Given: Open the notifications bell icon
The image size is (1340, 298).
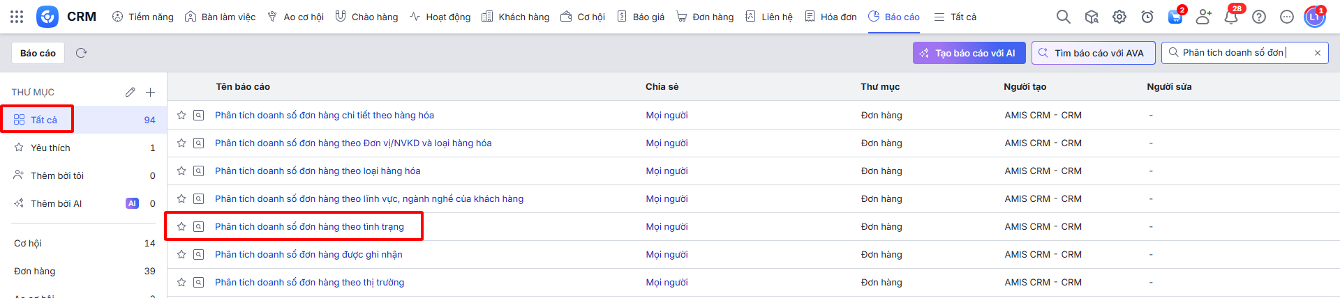Looking at the screenshot, I should [x=1231, y=17].
